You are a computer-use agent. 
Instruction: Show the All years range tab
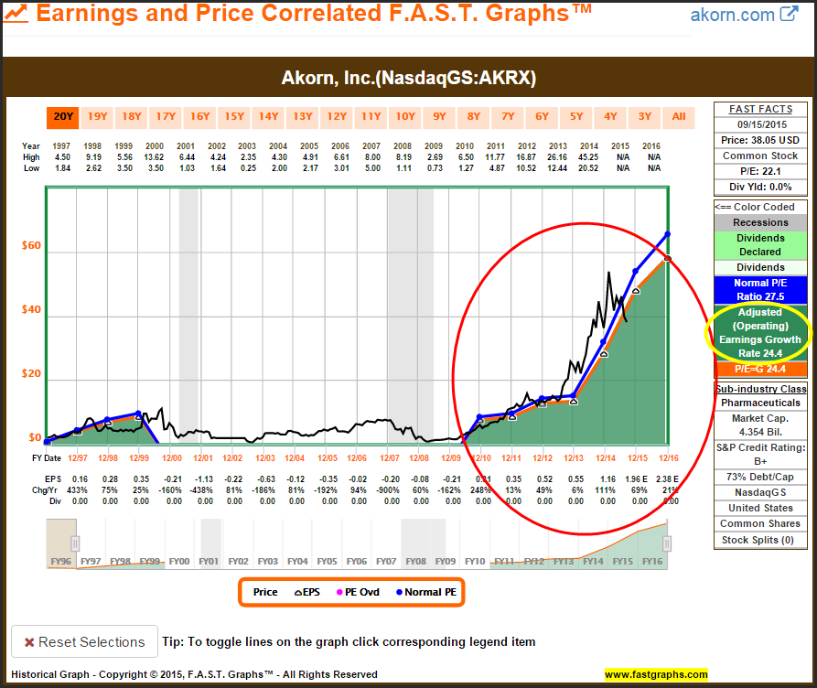(678, 116)
